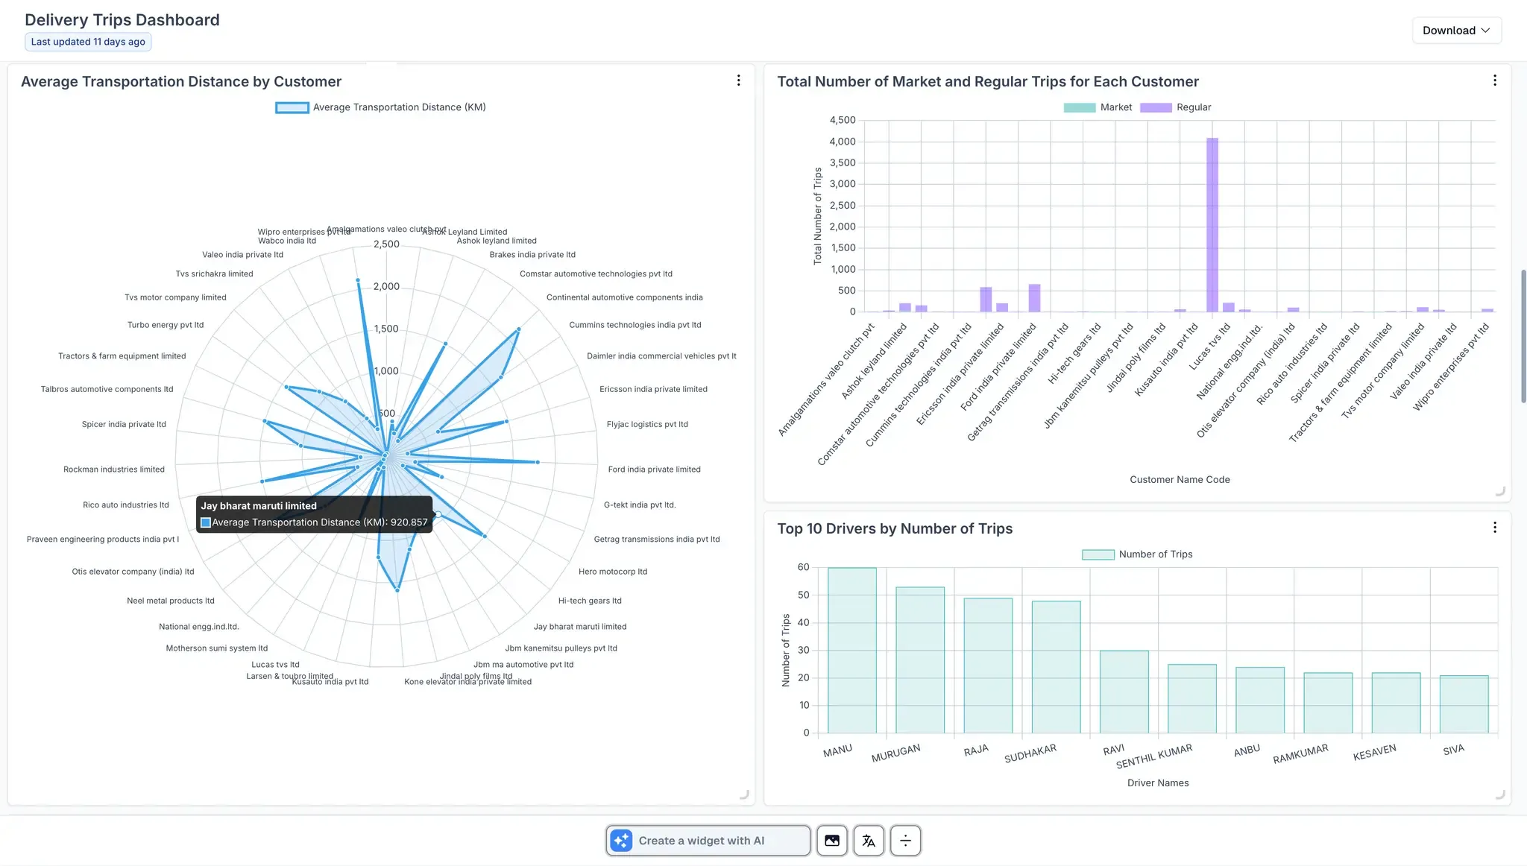Click the Last updated 11 days ago badge
This screenshot has height=866, width=1527.
(x=88, y=42)
